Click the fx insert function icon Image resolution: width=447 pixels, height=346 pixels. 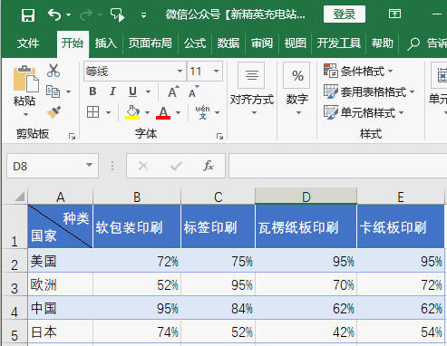click(x=209, y=166)
